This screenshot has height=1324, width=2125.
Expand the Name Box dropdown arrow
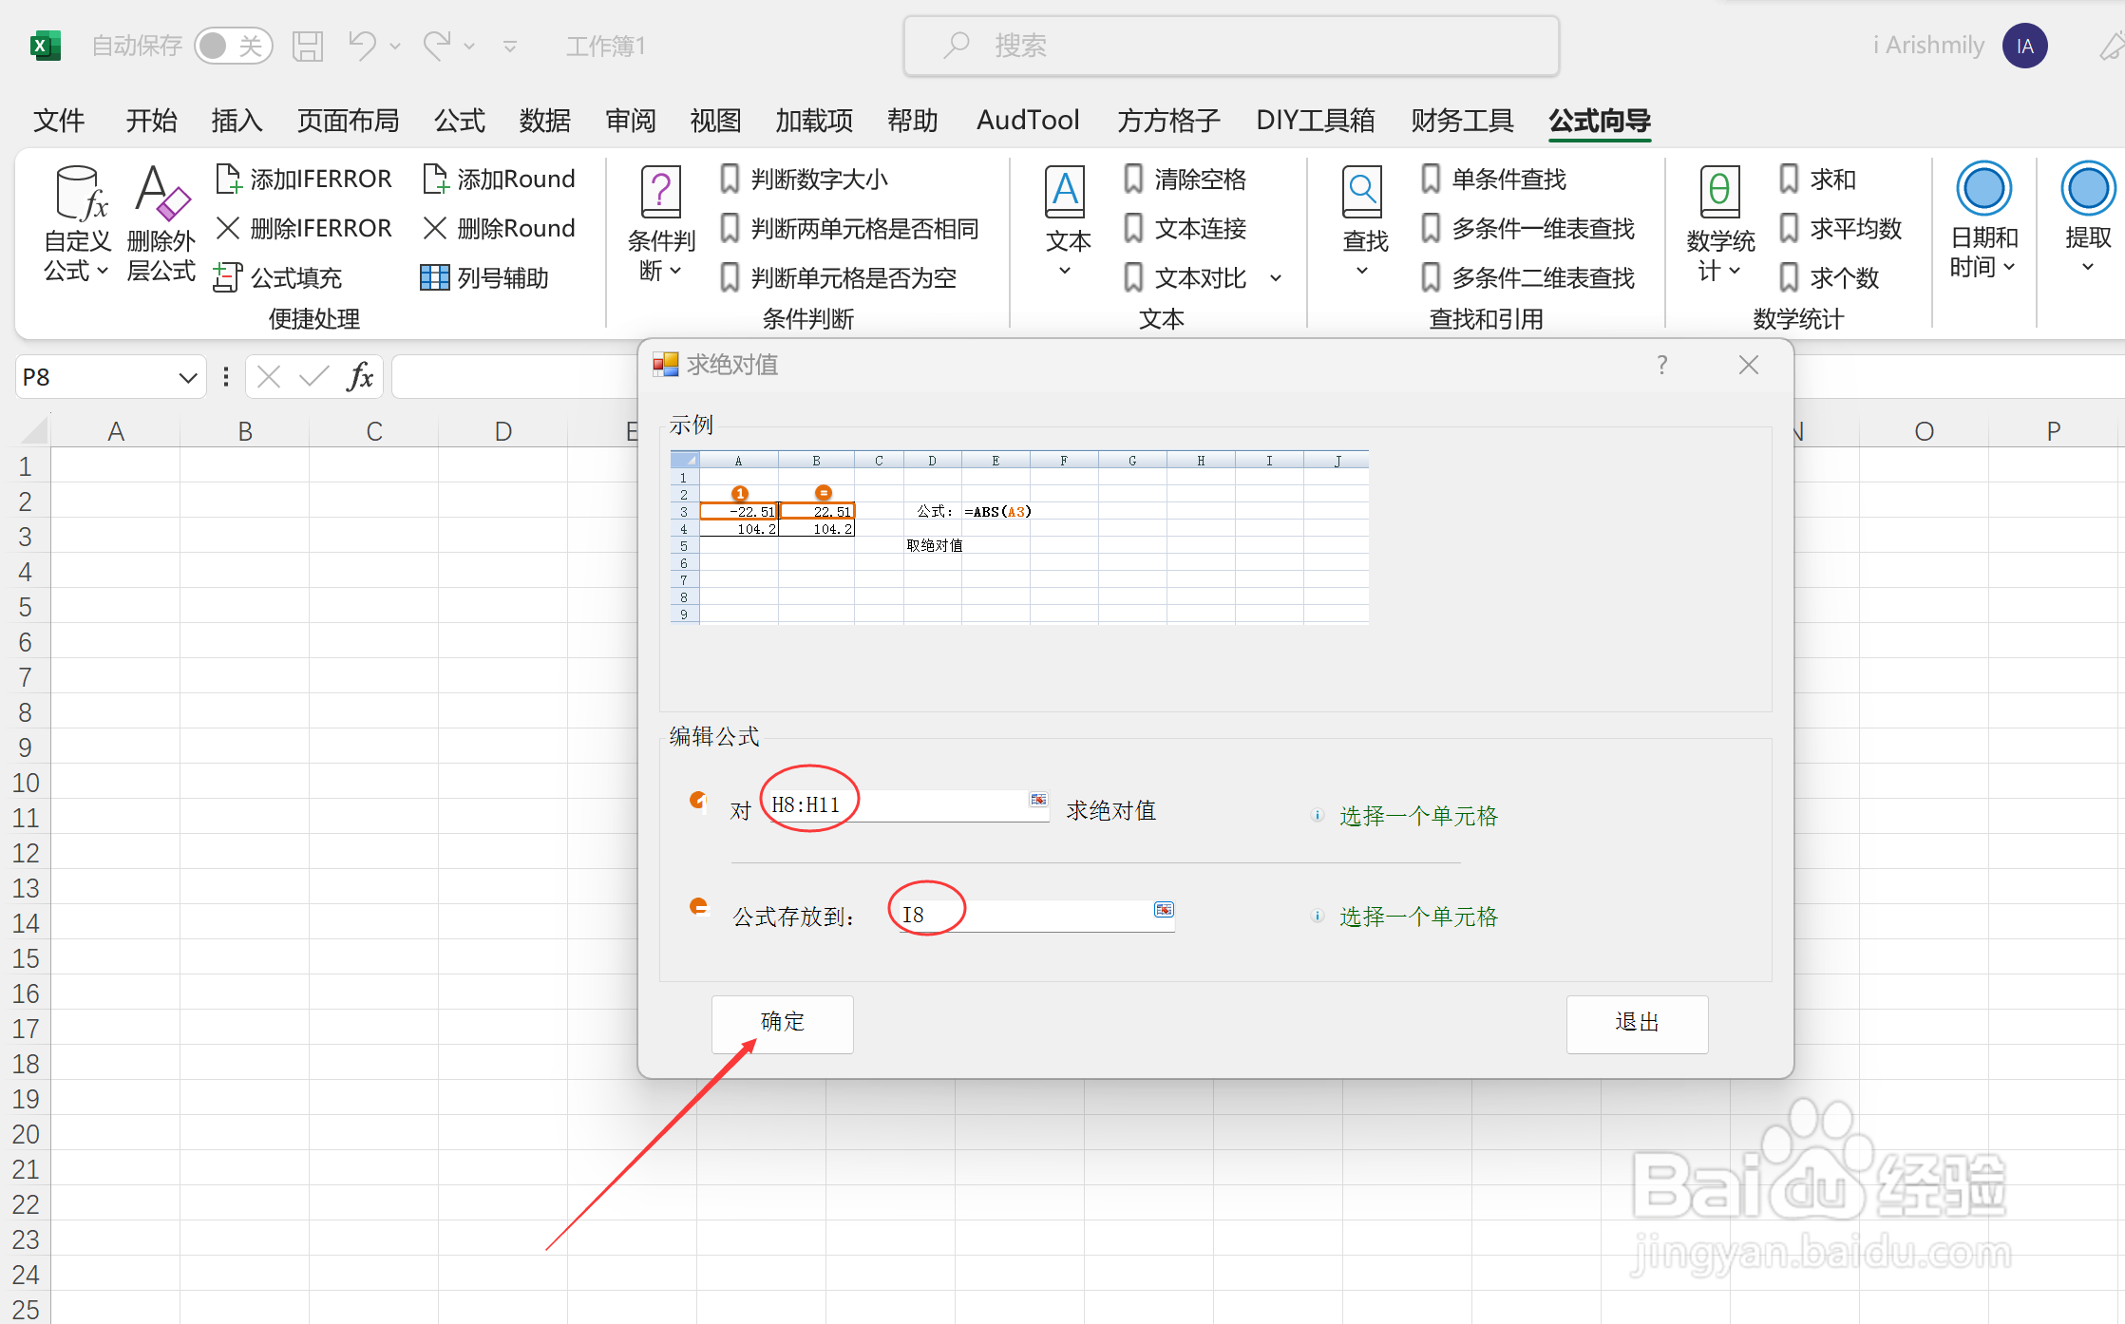click(x=187, y=378)
